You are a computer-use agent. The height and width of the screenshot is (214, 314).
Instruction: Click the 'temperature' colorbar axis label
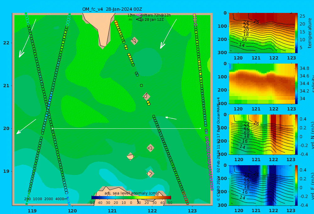[310, 33]
